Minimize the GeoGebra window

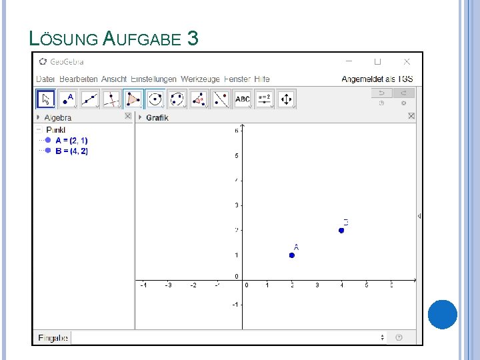pyautogui.click(x=349, y=61)
